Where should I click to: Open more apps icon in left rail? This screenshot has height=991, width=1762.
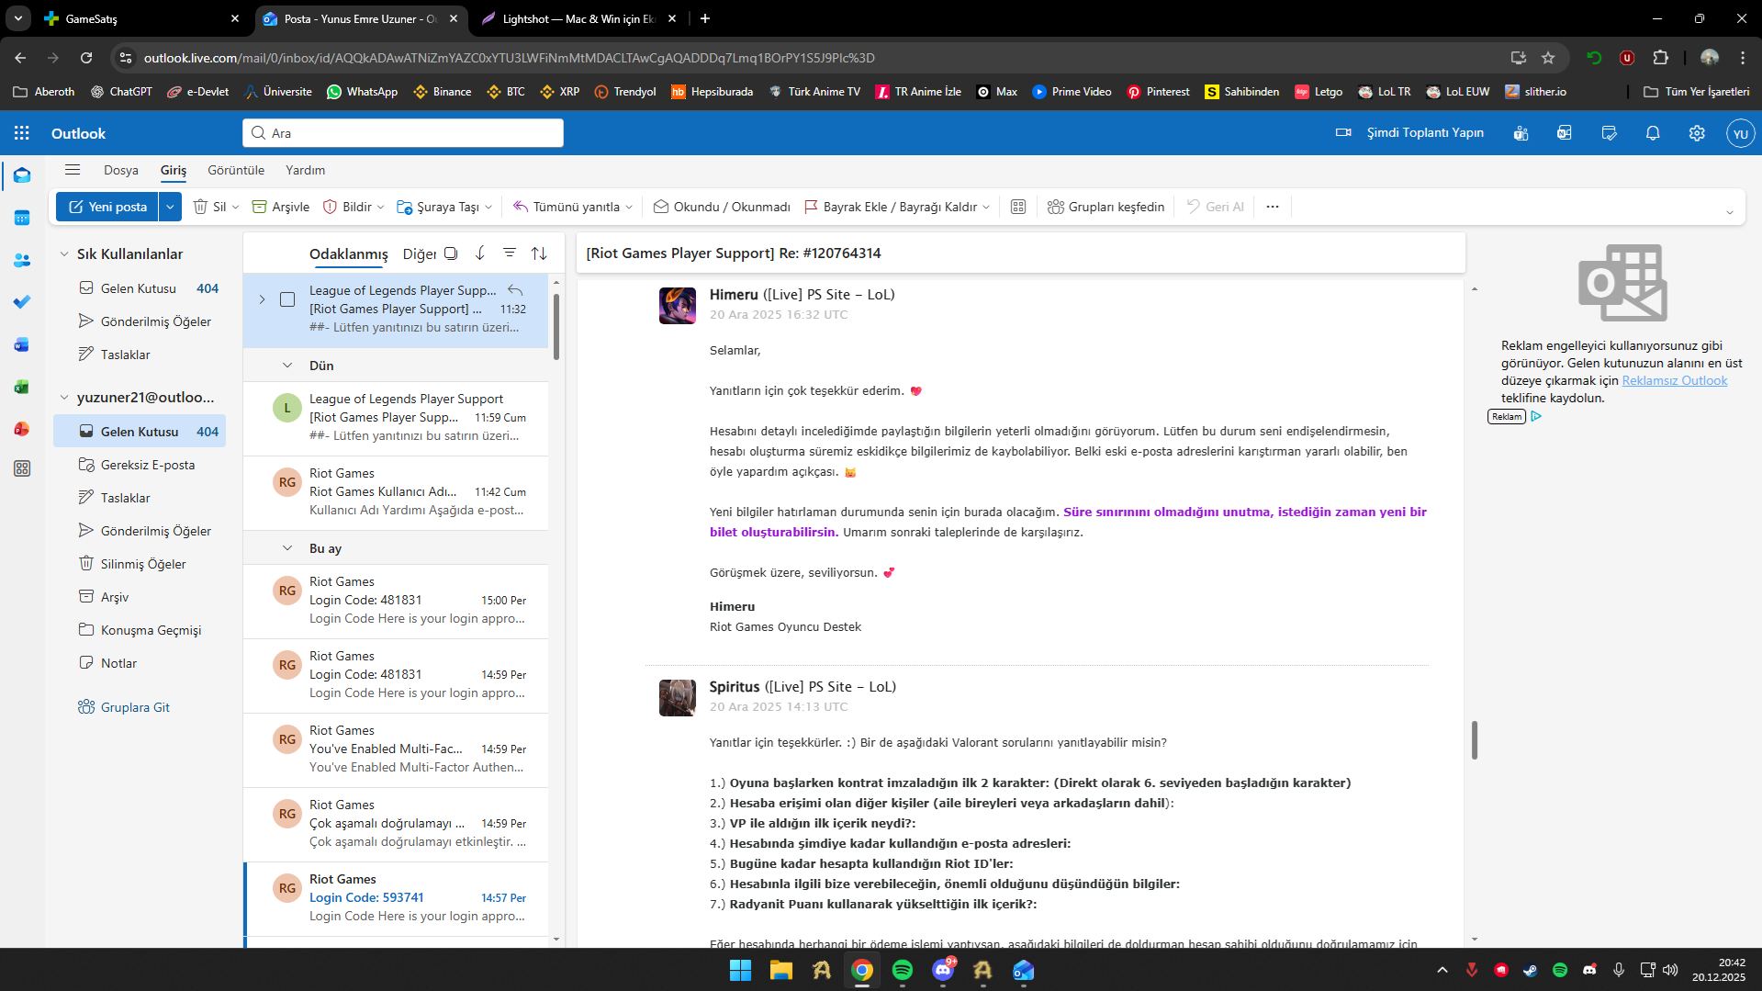[22, 468]
